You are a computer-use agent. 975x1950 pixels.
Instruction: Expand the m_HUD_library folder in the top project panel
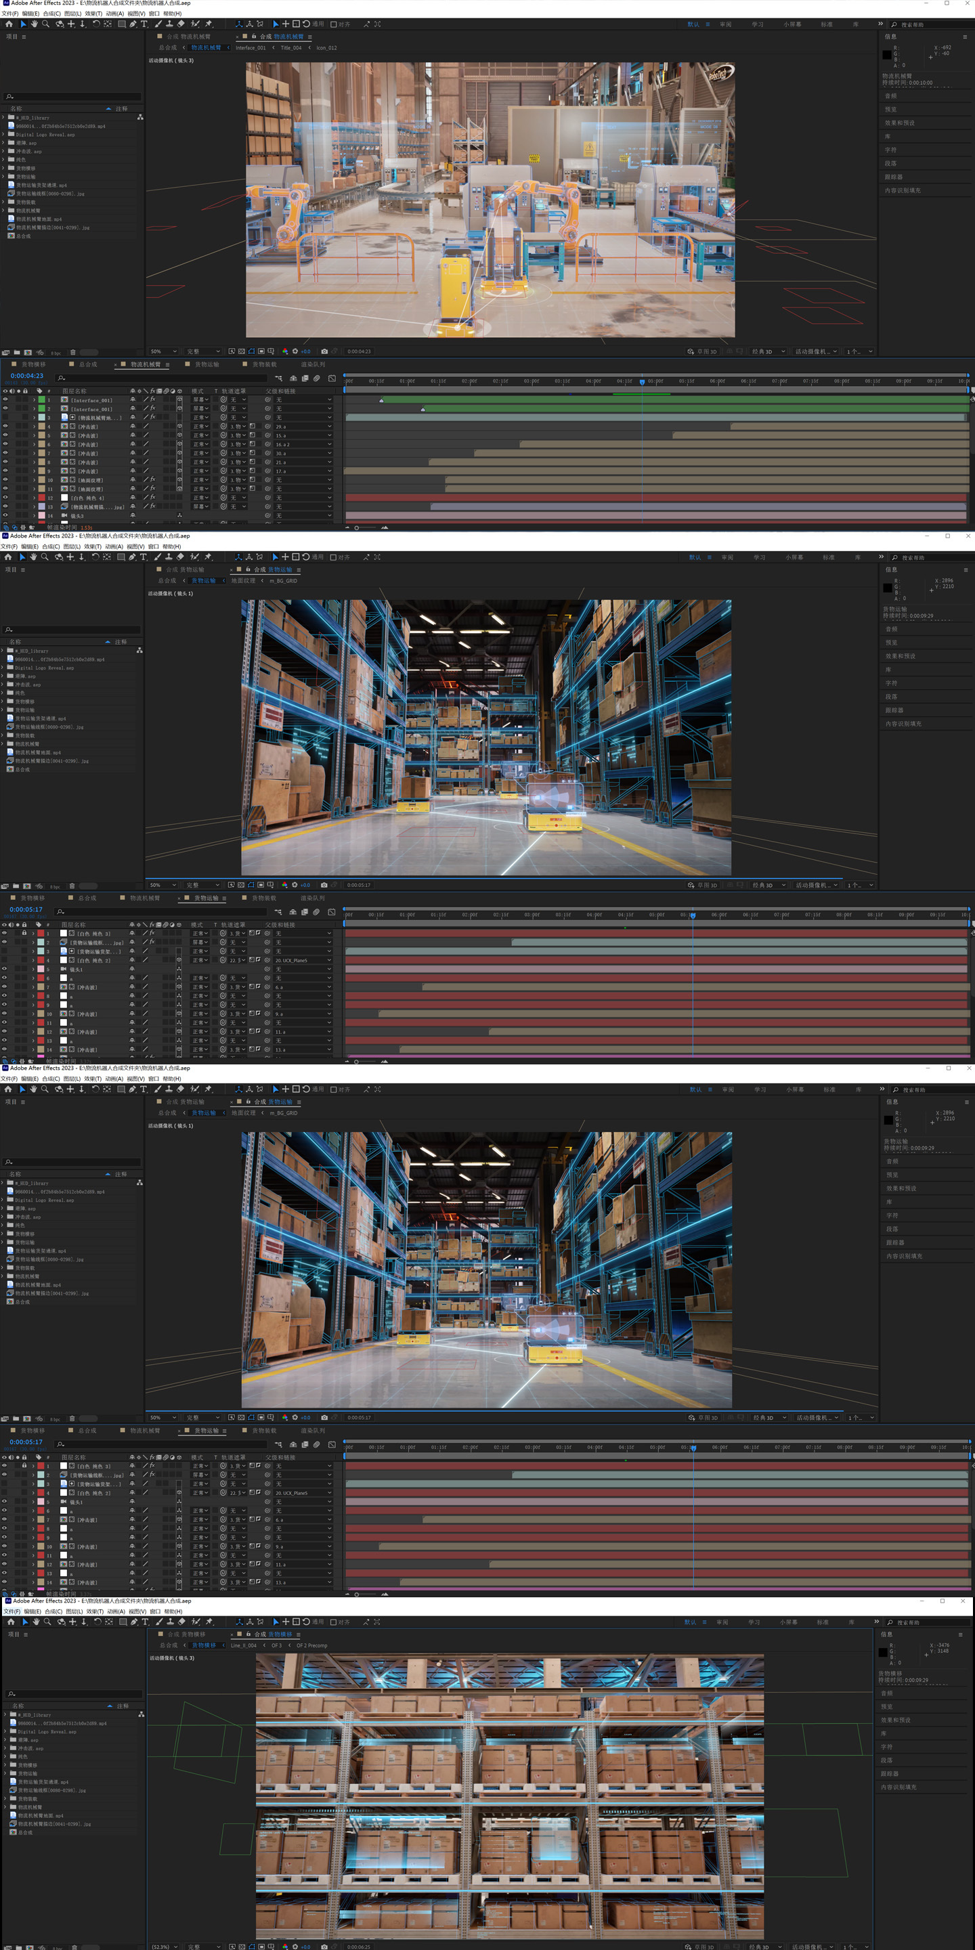coord(3,118)
